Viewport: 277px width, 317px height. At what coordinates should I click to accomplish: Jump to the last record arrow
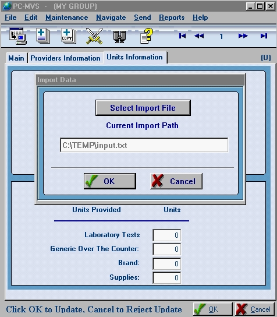pyautogui.click(x=264, y=36)
